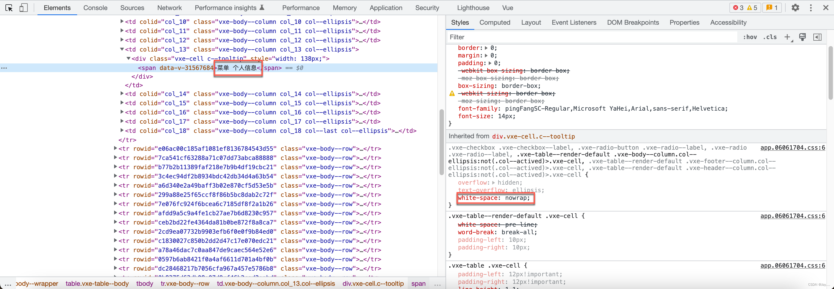The width and height of the screenshot is (834, 289).
Task: Open the Security tab
Action: pos(427,8)
